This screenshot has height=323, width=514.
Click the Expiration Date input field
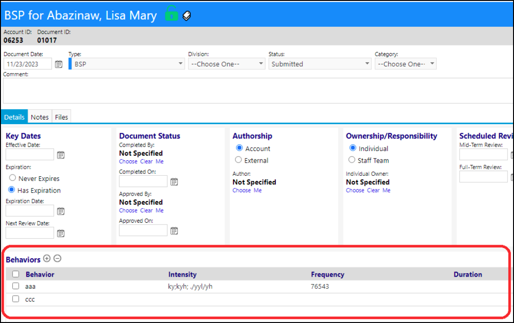(x=30, y=211)
